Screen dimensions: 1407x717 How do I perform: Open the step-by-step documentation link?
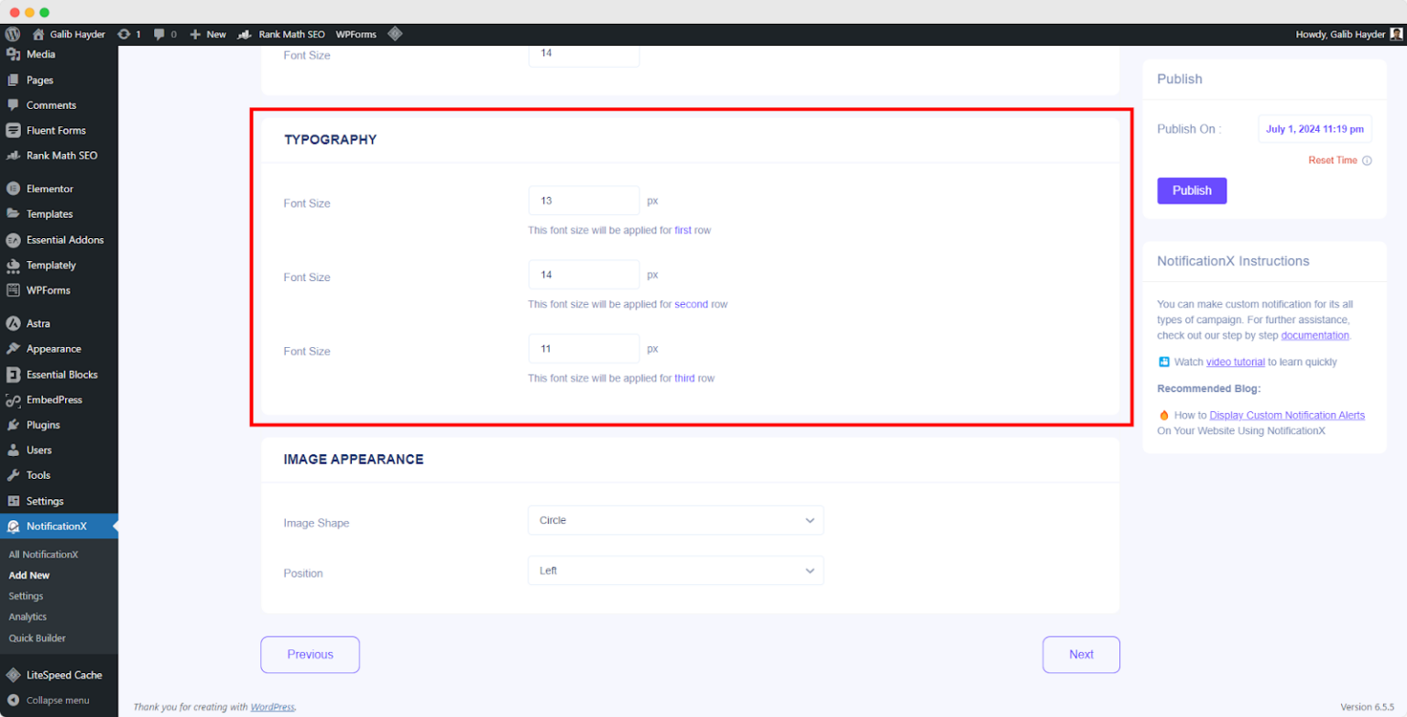coord(1314,335)
